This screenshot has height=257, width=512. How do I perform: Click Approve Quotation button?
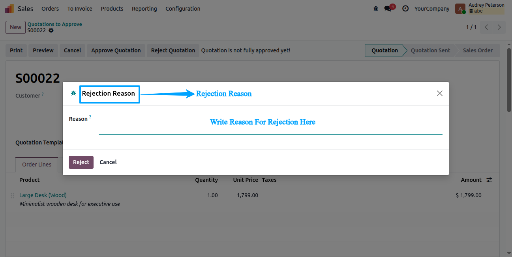pos(116,50)
